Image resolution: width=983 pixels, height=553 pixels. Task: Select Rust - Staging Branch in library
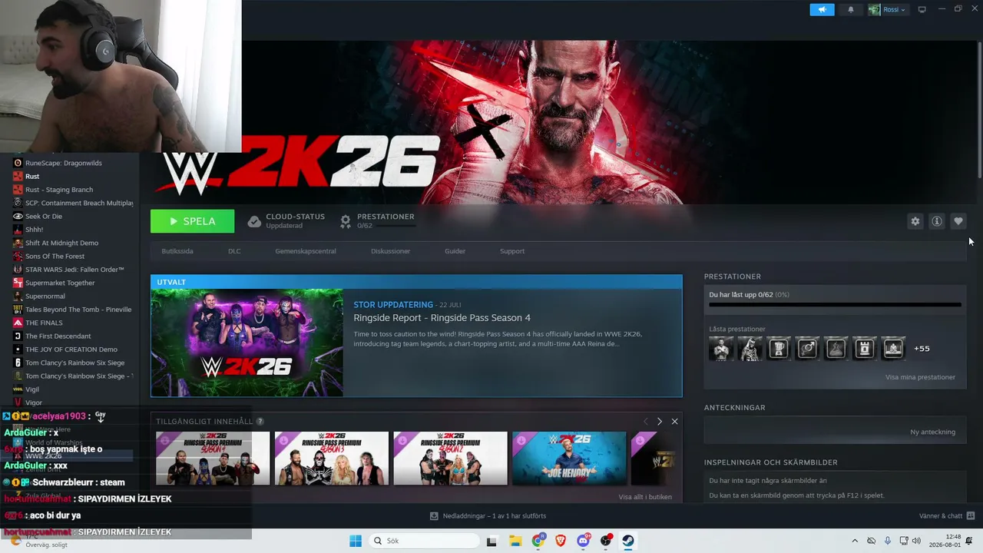click(59, 190)
